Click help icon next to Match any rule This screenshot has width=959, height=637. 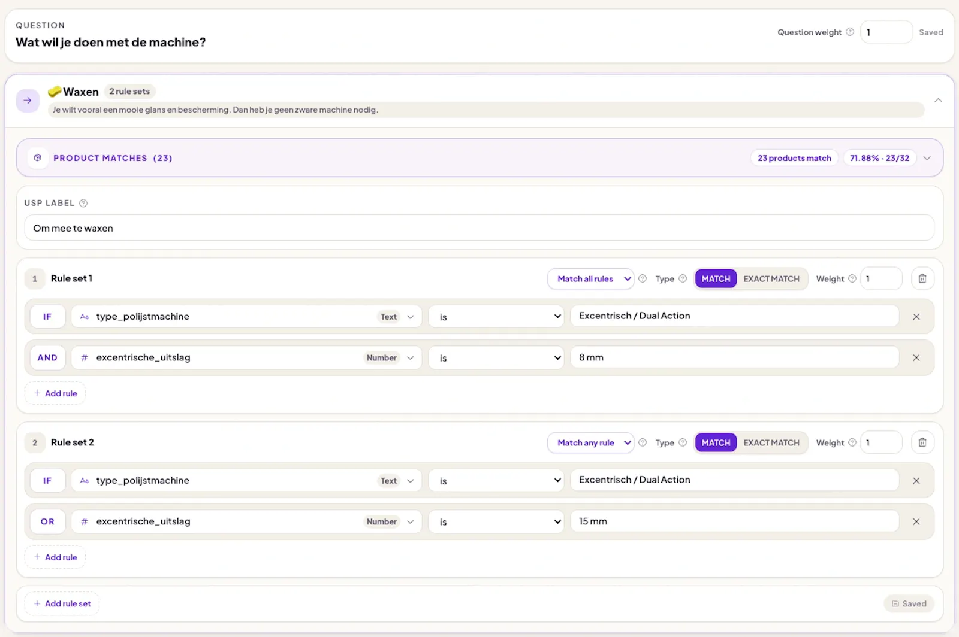point(643,442)
